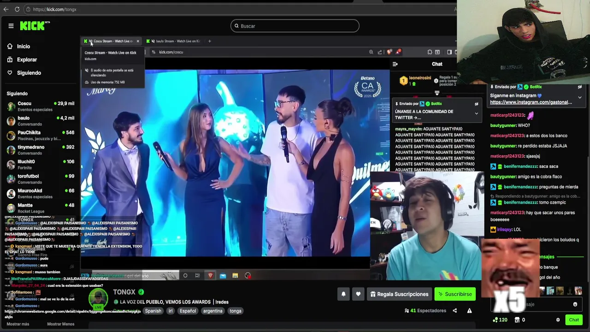The image size is (590, 332).
Task: Open Brave shields icon in inner browser
Action: [x=389, y=52]
